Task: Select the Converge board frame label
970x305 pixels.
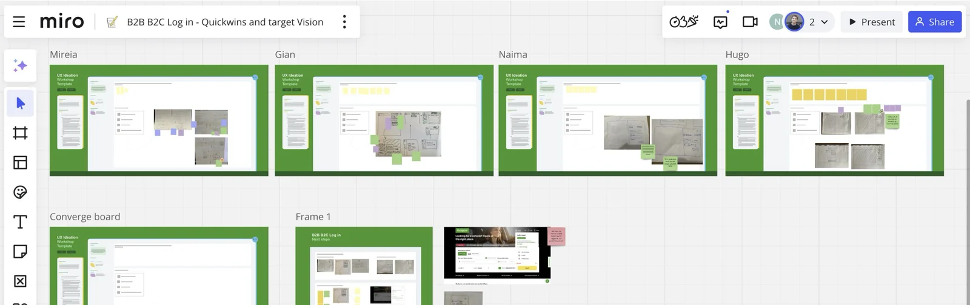Action: (x=85, y=217)
